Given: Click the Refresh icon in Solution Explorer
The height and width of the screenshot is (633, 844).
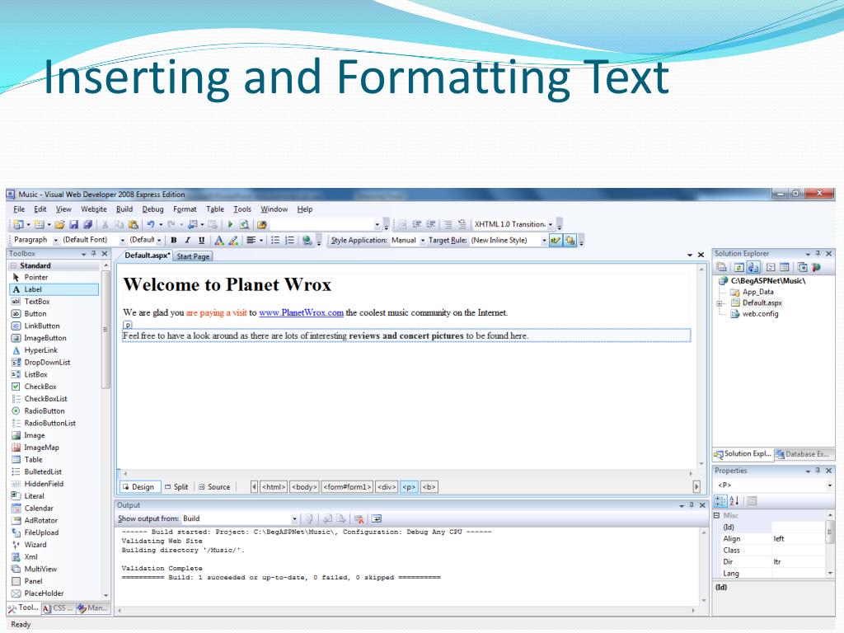Looking at the screenshot, I should (739, 267).
